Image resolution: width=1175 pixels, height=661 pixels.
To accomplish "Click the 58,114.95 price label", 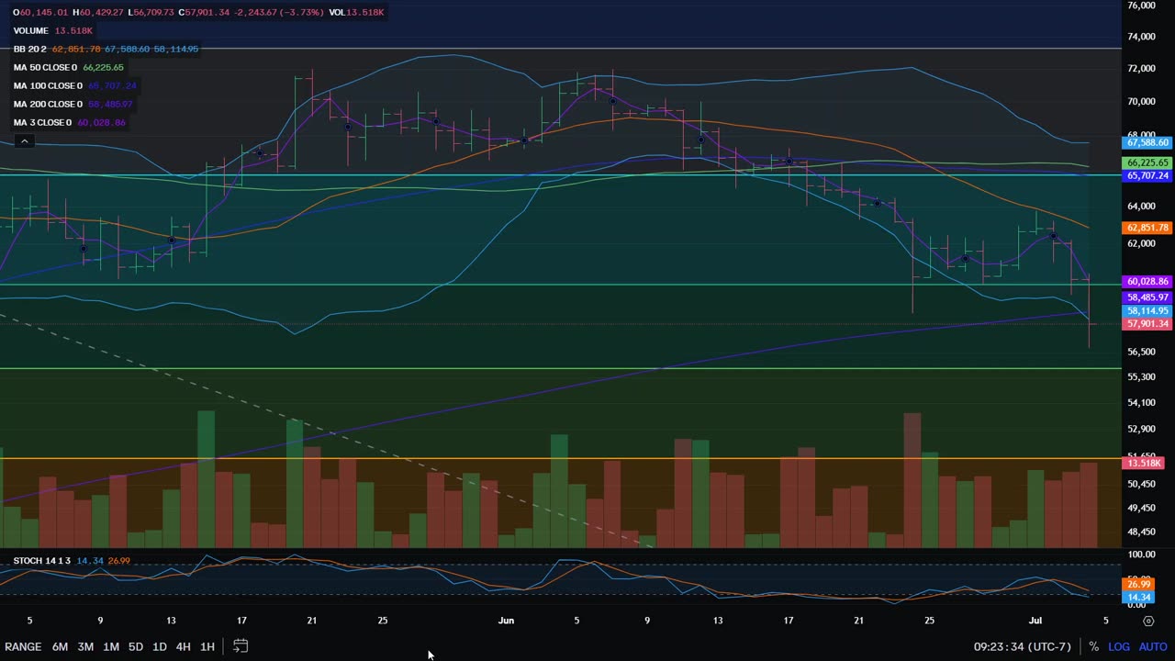I will click(1147, 310).
